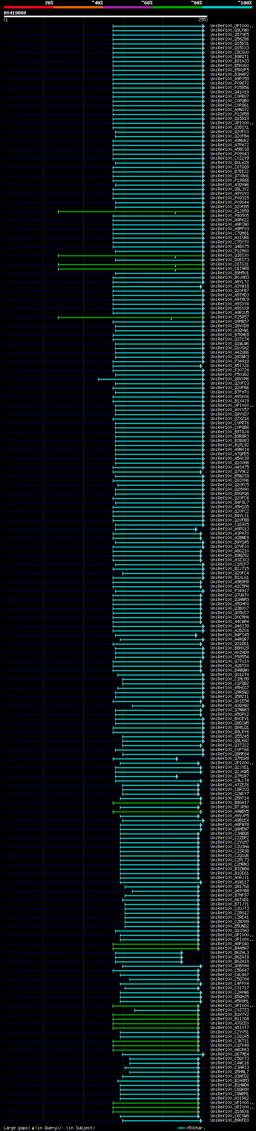Select hit label UniRef100_Q67ME4

[x=230, y=1054]
